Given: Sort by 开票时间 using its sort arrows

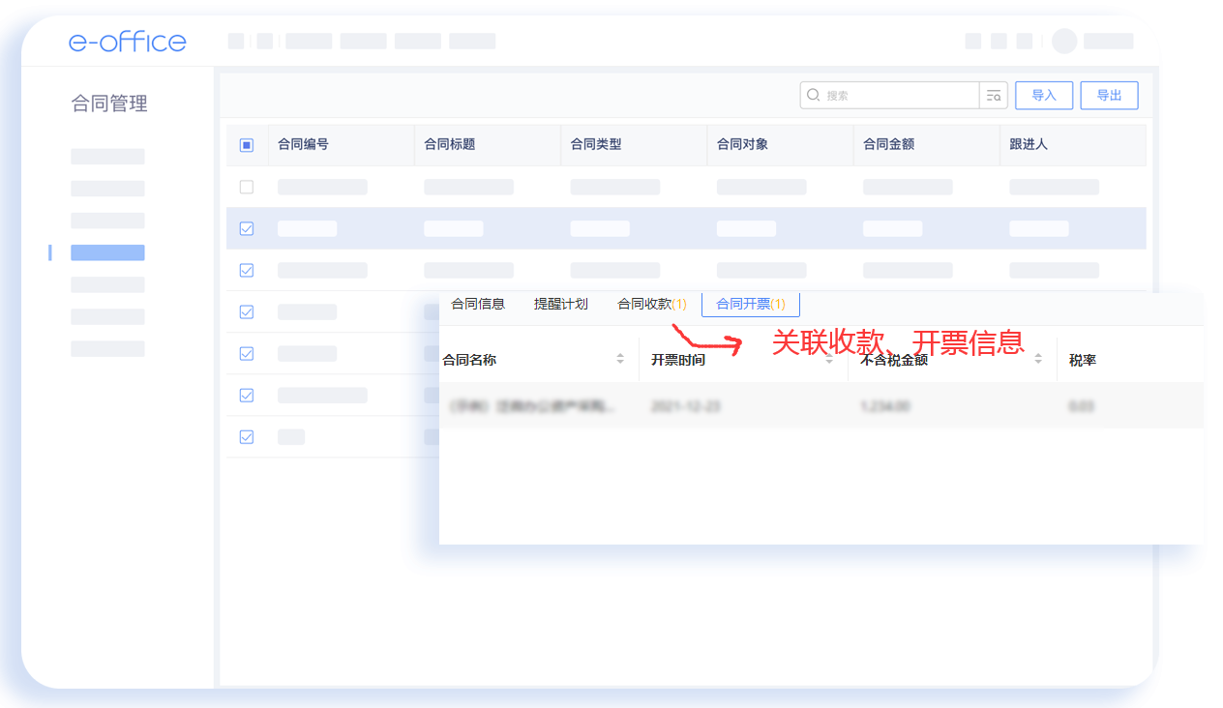Looking at the screenshot, I should coord(829,359).
